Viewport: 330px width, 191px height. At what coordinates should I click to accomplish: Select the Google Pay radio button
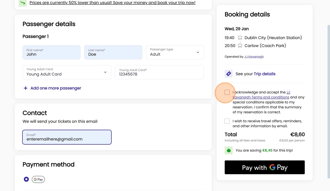[x=26, y=179]
